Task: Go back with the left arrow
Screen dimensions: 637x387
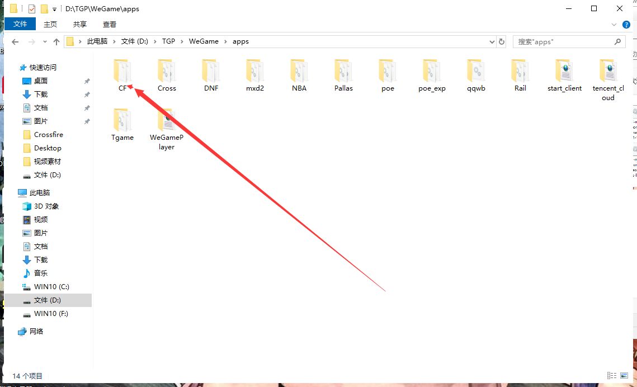Action: pyautogui.click(x=15, y=41)
